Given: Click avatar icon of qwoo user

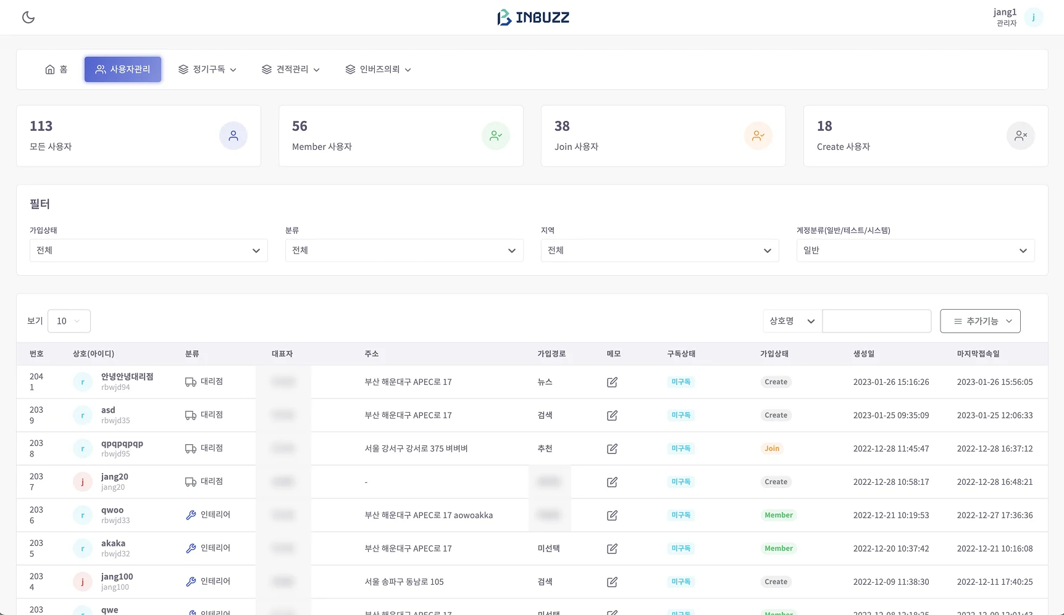Looking at the screenshot, I should pos(83,516).
